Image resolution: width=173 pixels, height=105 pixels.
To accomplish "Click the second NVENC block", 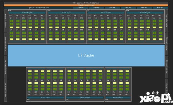I will [97, 8].
